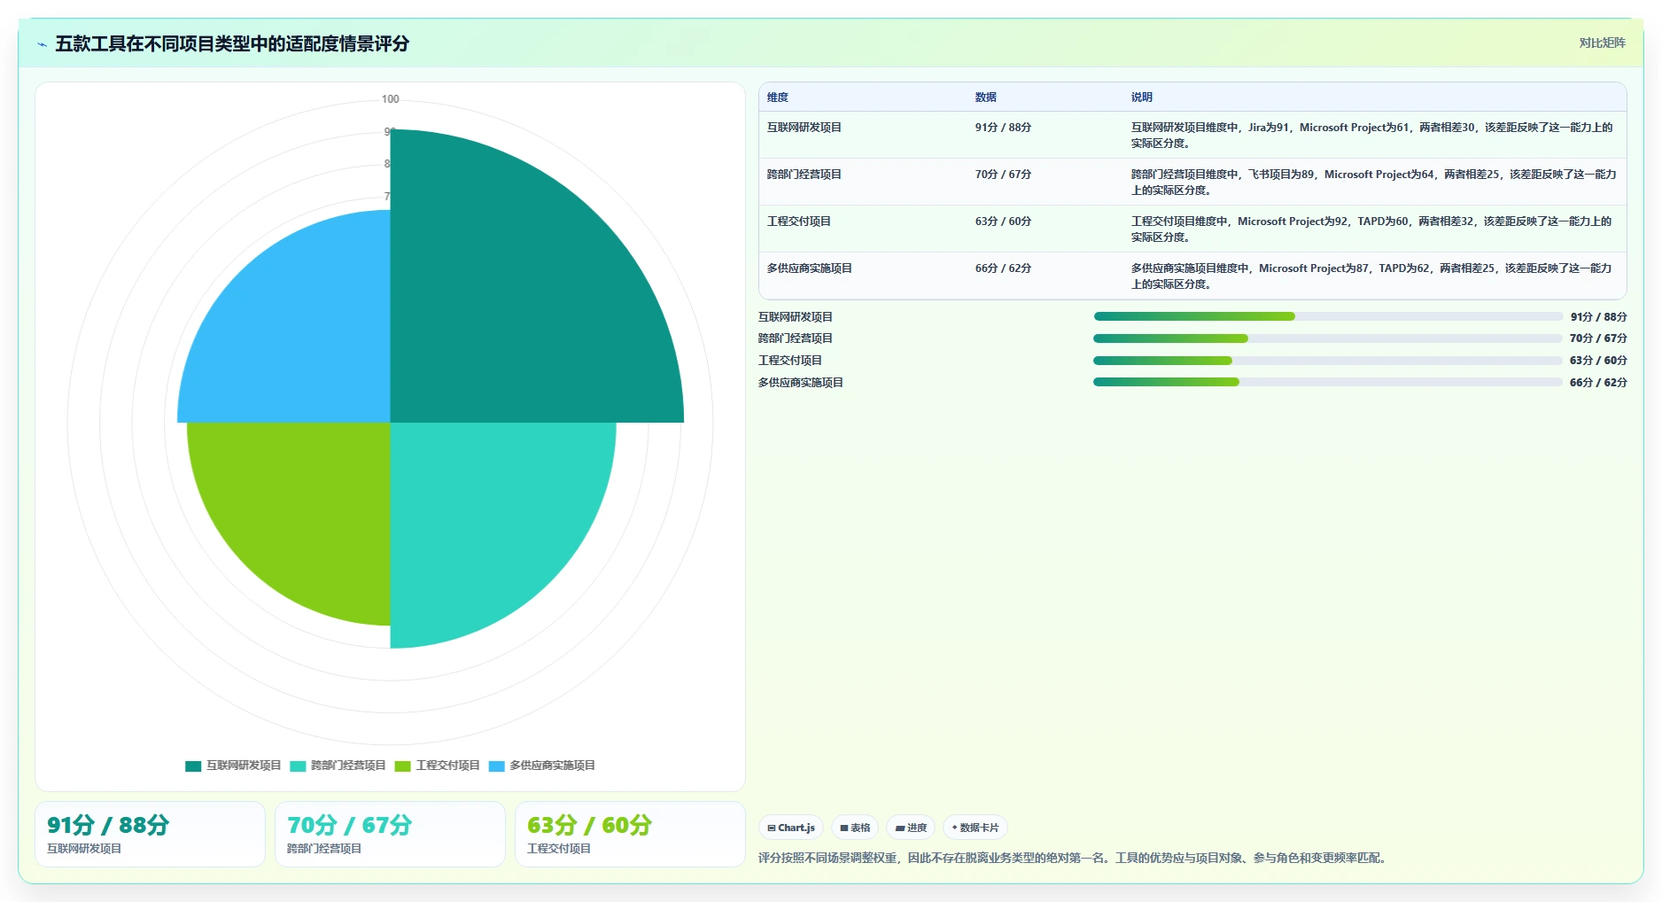Click the footnote starting 评分按照不同场景

[x=1074, y=858]
